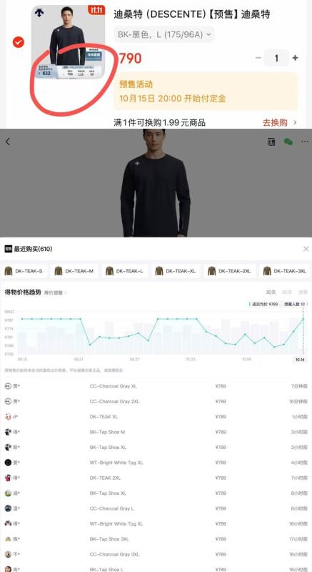Increase quantity with the plus button
This screenshot has height=572, width=312.
(295, 58)
